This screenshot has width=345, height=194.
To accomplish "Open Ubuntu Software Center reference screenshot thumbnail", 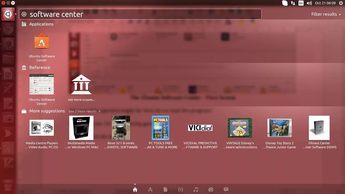I will pyautogui.click(x=42, y=84).
